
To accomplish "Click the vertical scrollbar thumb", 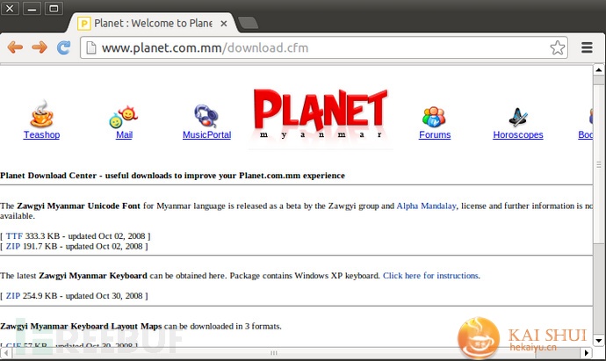I will coord(599,164).
